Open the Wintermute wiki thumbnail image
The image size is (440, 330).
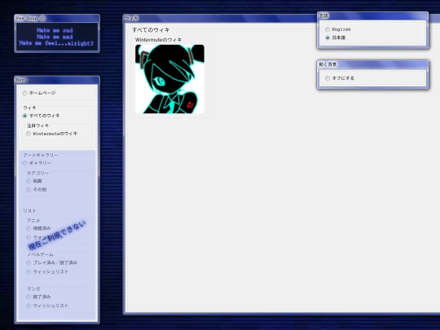[169, 79]
